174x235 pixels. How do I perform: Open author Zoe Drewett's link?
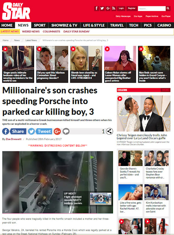coord(14,139)
